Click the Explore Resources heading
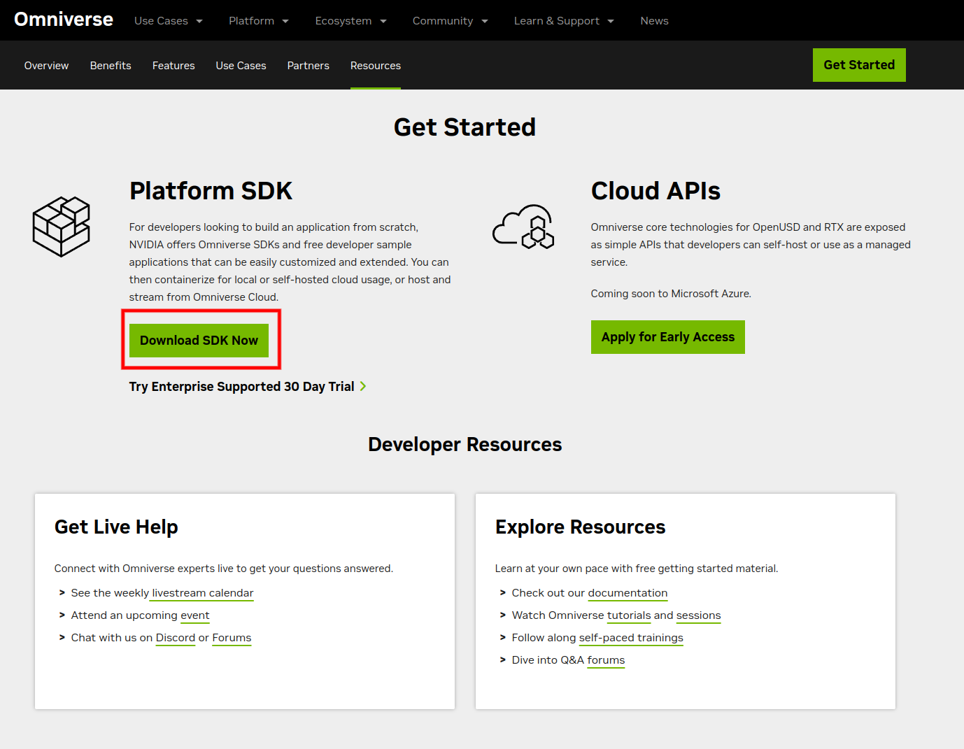This screenshot has width=964, height=749. pyautogui.click(x=580, y=527)
